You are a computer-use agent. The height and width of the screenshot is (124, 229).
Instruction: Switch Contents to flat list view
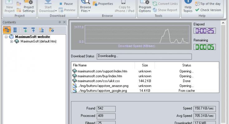point(15,30)
